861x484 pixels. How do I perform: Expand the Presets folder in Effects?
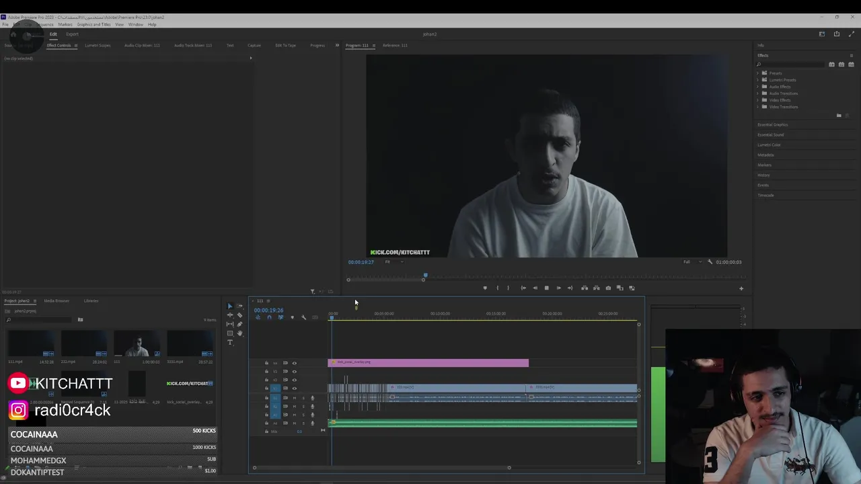click(x=758, y=73)
